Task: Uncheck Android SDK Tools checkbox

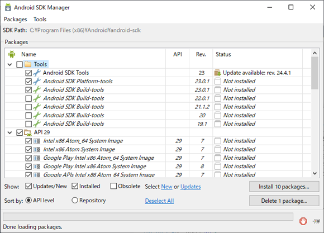Action: (x=28, y=73)
